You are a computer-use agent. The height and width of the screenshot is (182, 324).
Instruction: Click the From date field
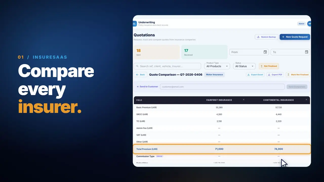click(249, 52)
